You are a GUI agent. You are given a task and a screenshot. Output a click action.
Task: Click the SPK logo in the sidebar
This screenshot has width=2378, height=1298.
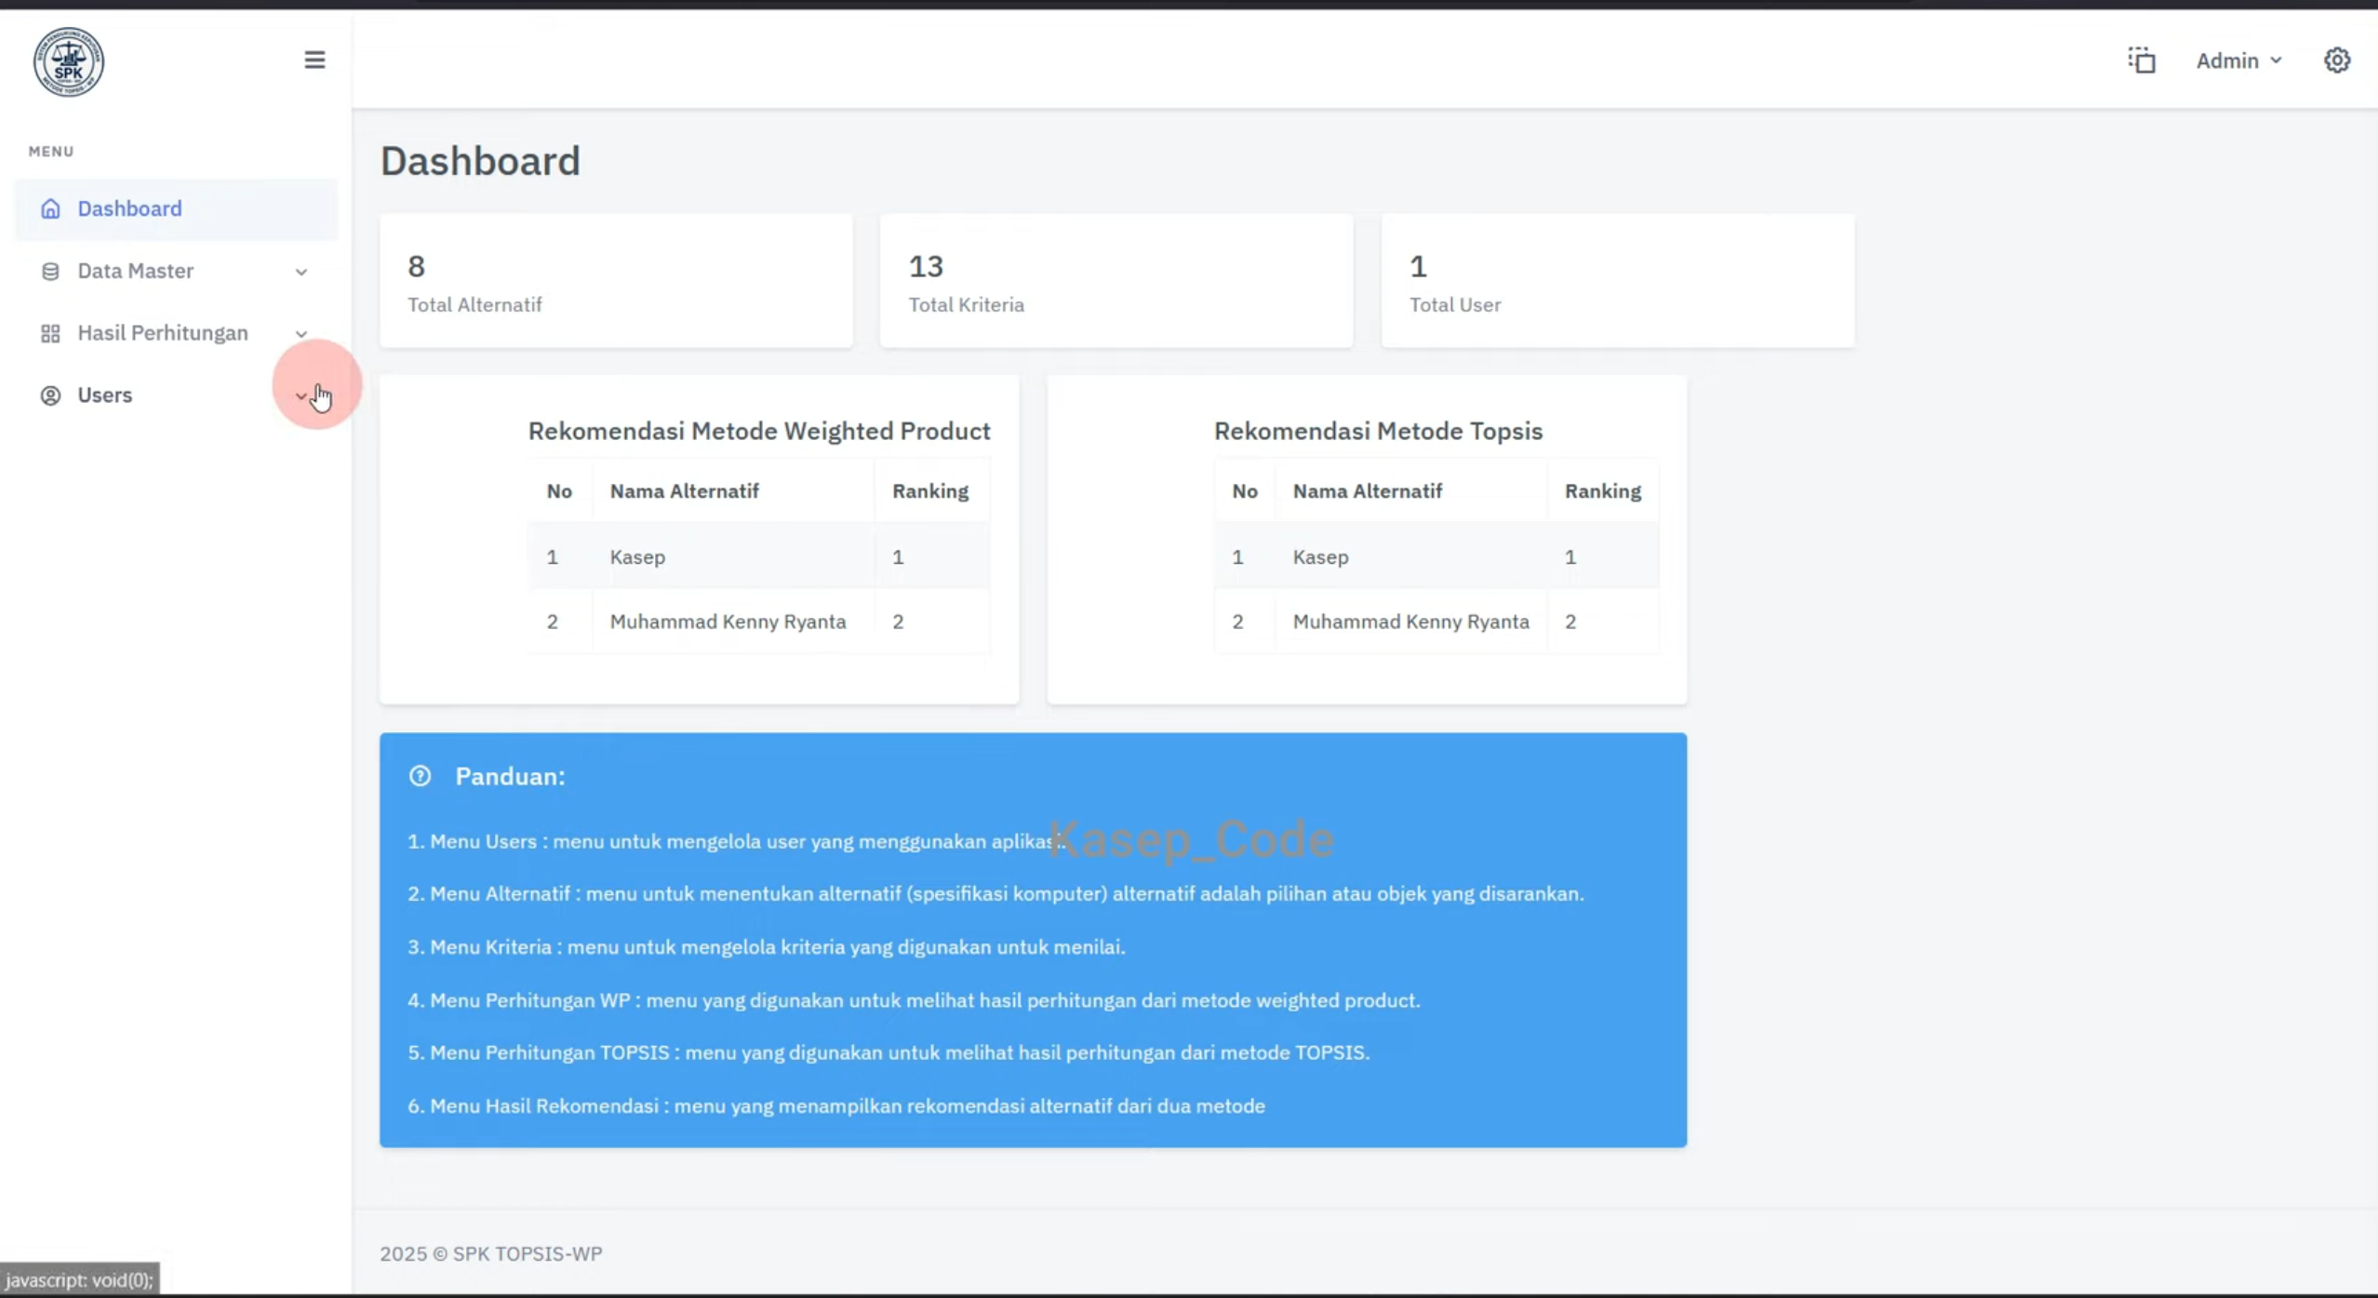tap(69, 61)
